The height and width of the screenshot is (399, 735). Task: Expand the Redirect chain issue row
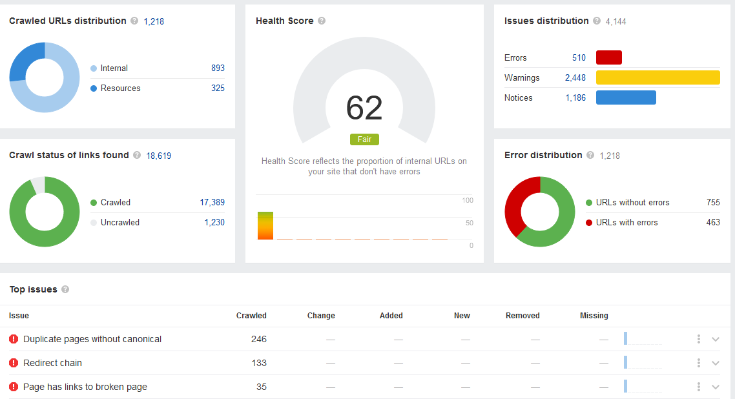click(715, 363)
